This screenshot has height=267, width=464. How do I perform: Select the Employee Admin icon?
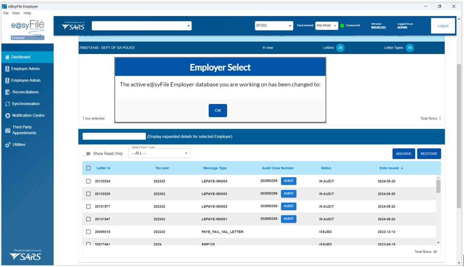coord(7,81)
